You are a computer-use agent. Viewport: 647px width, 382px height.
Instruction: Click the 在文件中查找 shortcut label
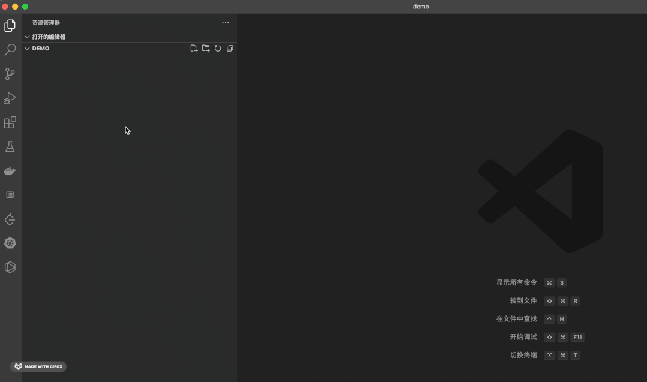tap(516, 319)
